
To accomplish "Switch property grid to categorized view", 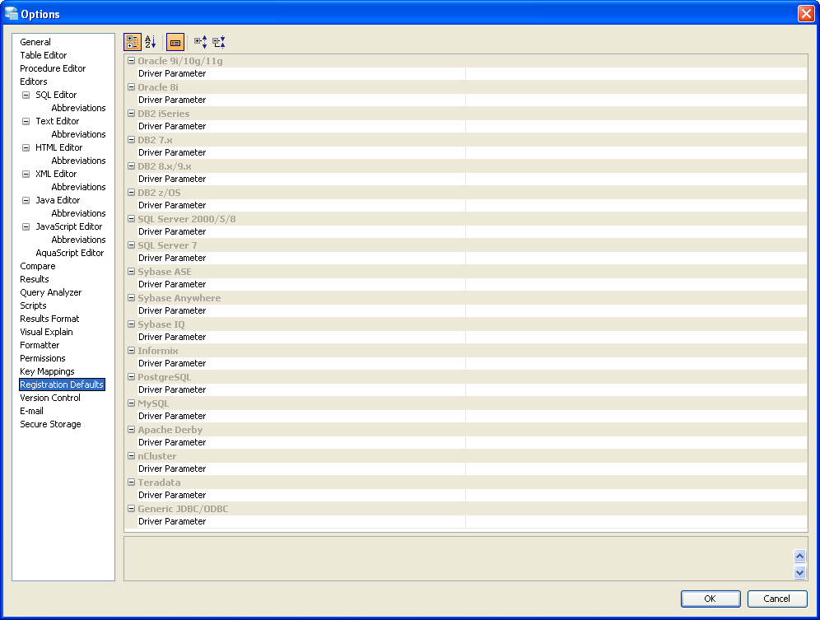I will click(133, 42).
